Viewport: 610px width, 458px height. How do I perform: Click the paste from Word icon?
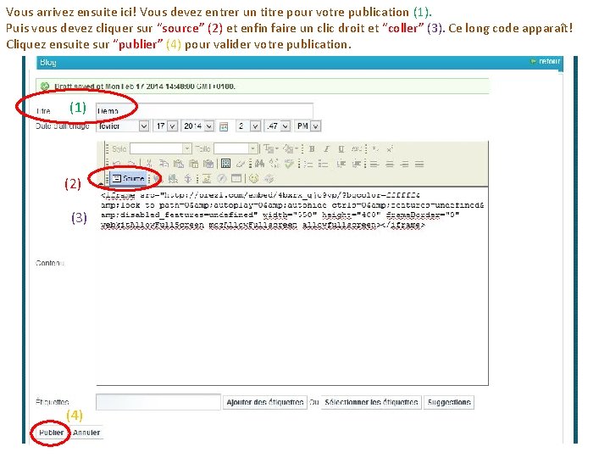tap(208, 164)
